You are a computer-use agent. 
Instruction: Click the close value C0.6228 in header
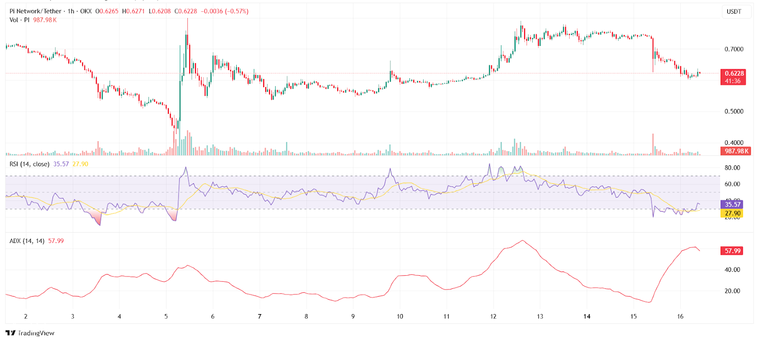coord(186,11)
